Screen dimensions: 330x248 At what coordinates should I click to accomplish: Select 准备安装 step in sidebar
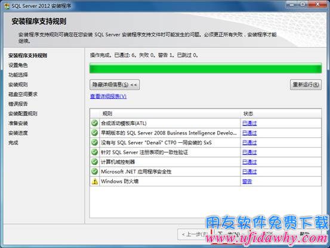pos(18,123)
